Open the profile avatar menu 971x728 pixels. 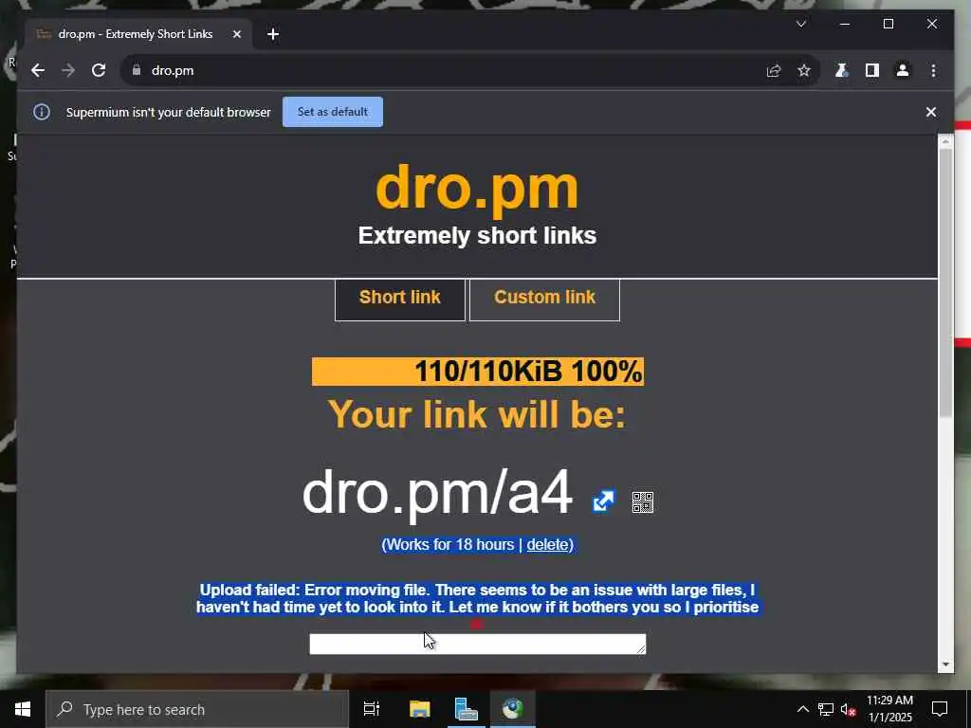tap(903, 70)
